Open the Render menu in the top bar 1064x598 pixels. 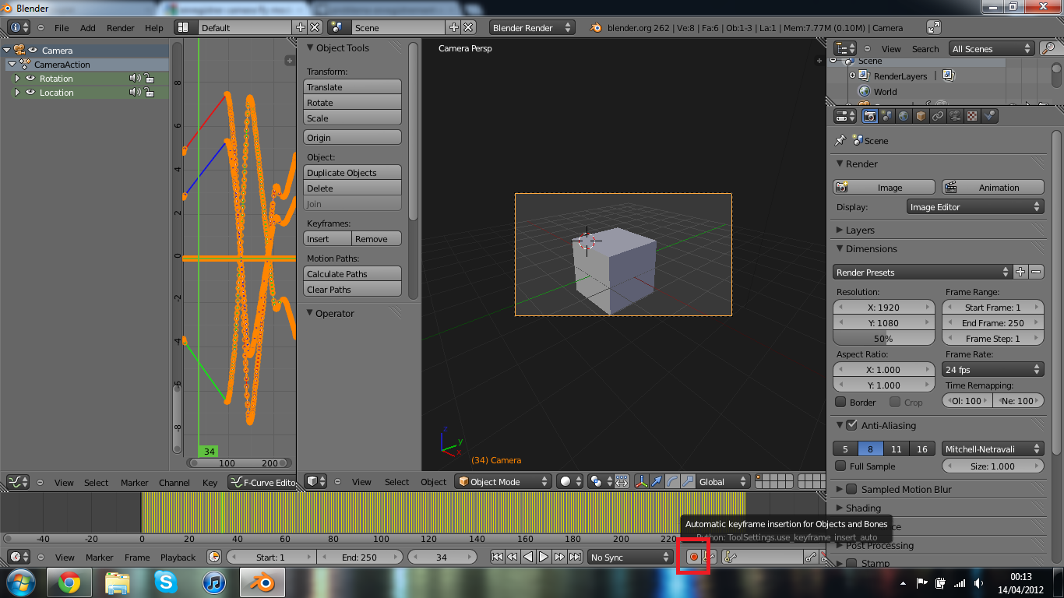[120, 27]
